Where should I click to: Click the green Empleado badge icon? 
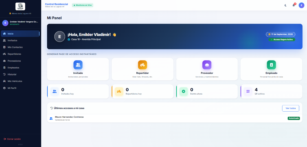271,65
